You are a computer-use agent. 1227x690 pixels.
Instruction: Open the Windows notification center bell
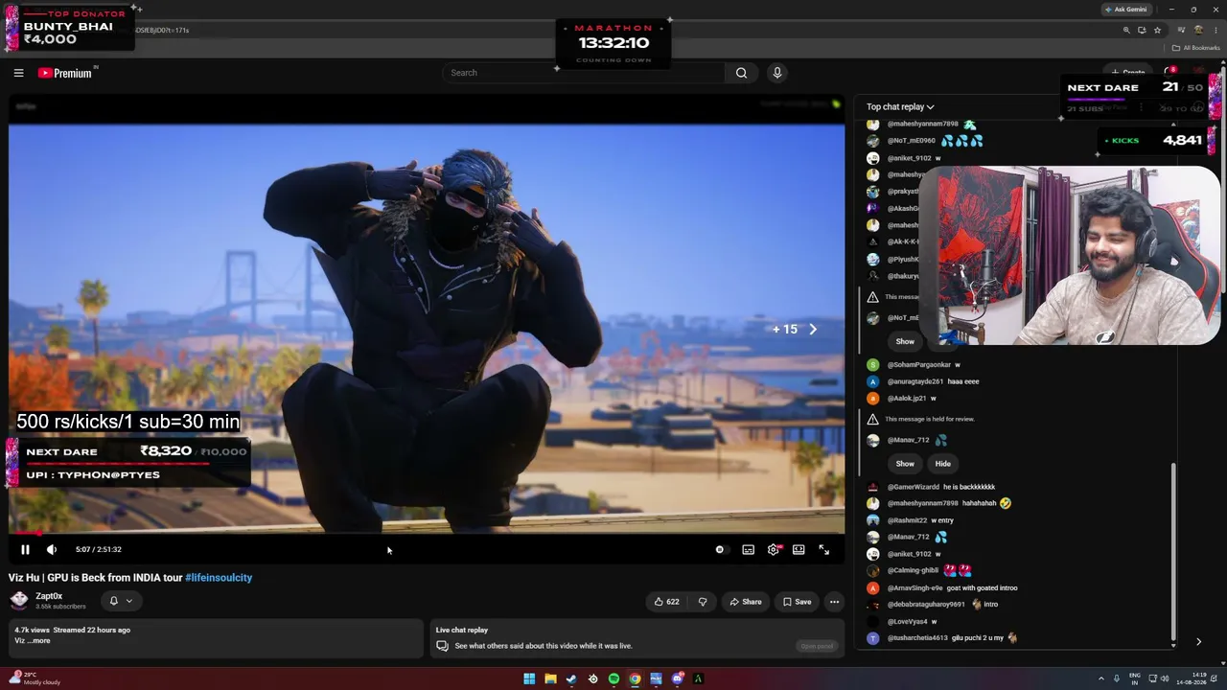[x=1215, y=679]
